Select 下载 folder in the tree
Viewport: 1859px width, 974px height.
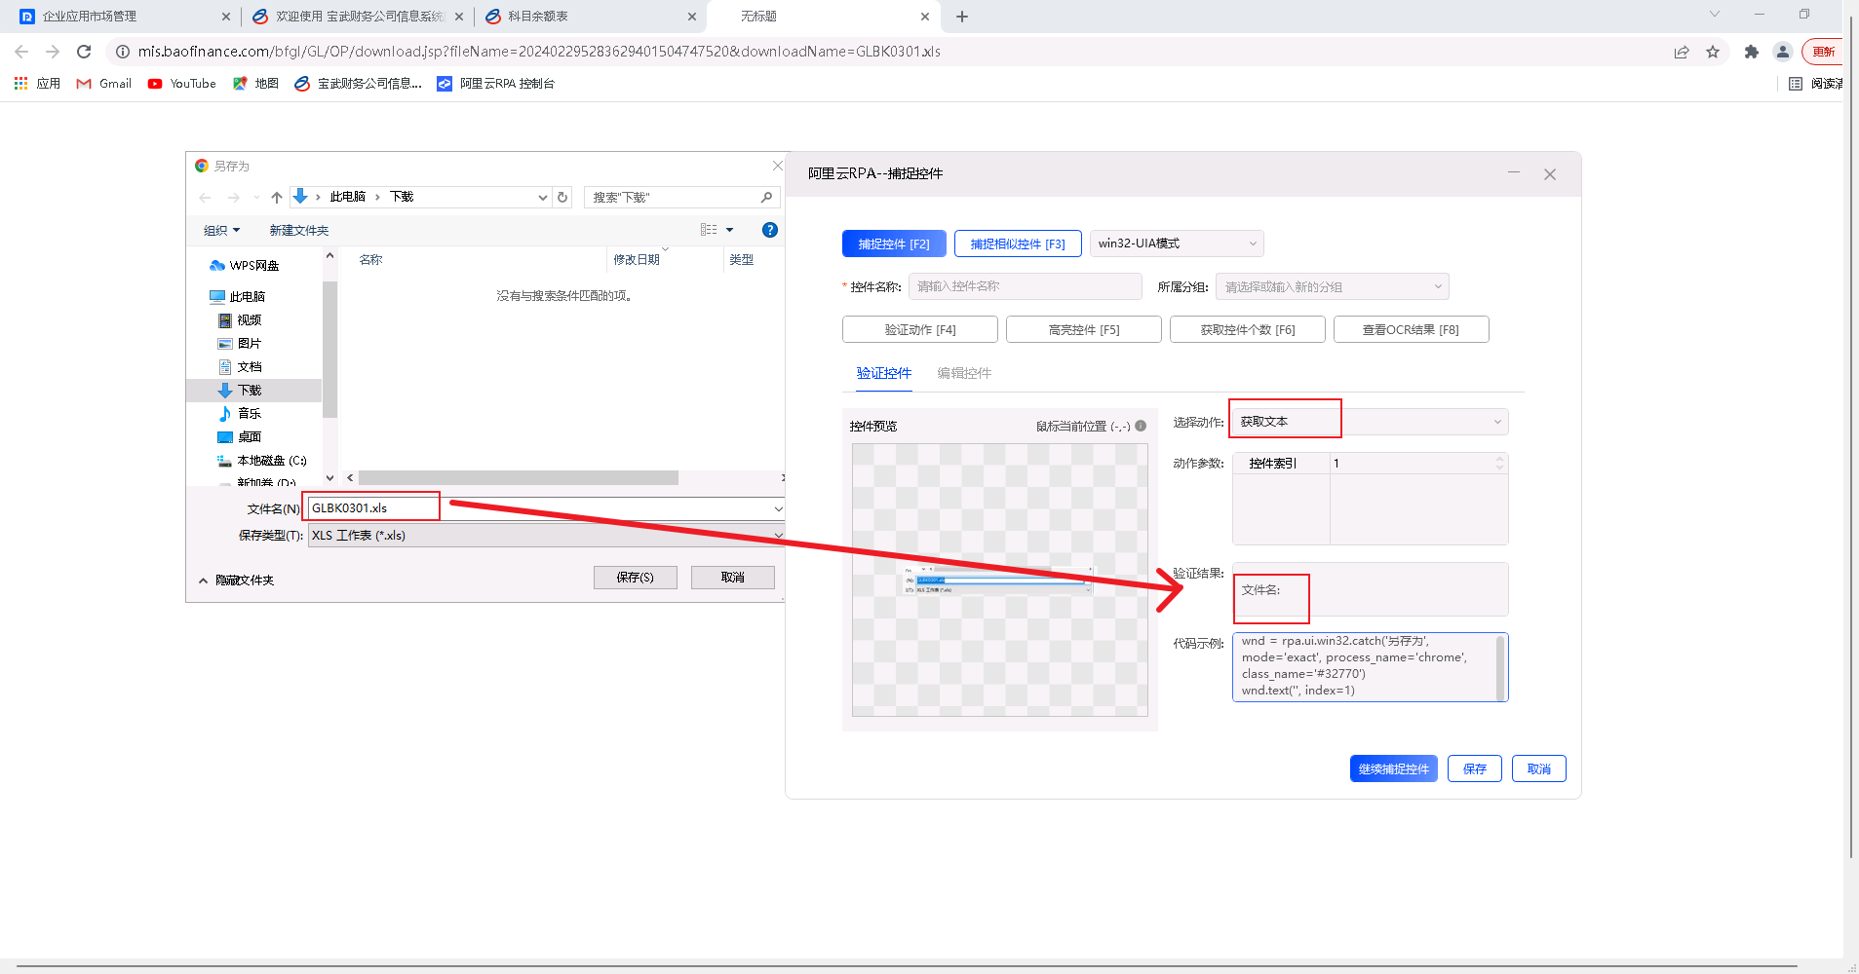pyautogui.click(x=253, y=391)
